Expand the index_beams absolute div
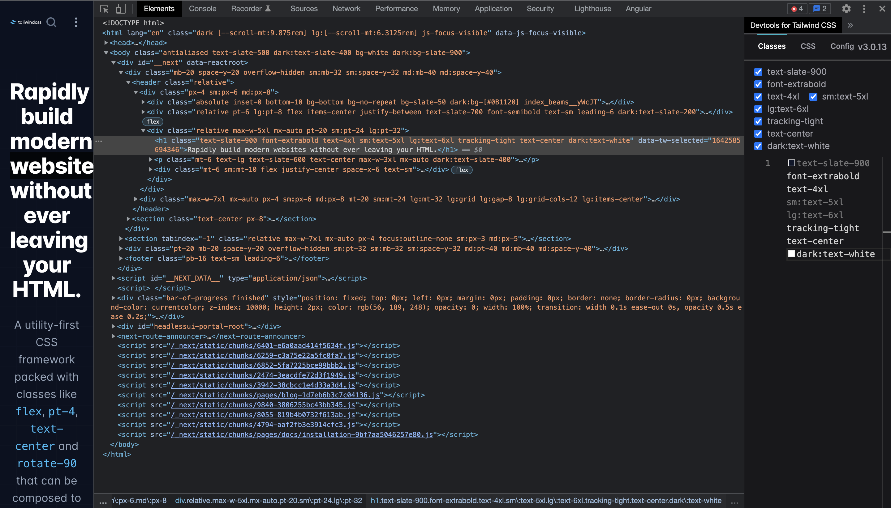The width and height of the screenshot is (891, 508). [x=143, y=102]
